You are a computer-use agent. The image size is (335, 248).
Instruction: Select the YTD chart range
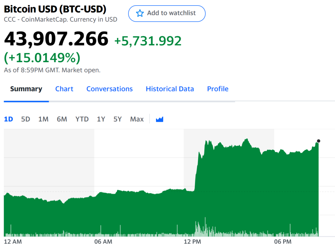pos(82,119)
